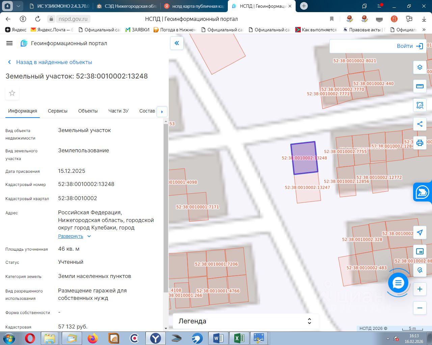This screenshot has height=345, width=432.
Task: Click the my location arrow icon
Action: pos(420,232)
